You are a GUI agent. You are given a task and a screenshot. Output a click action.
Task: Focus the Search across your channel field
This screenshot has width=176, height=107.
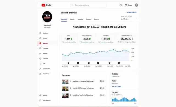click(88, 5)
